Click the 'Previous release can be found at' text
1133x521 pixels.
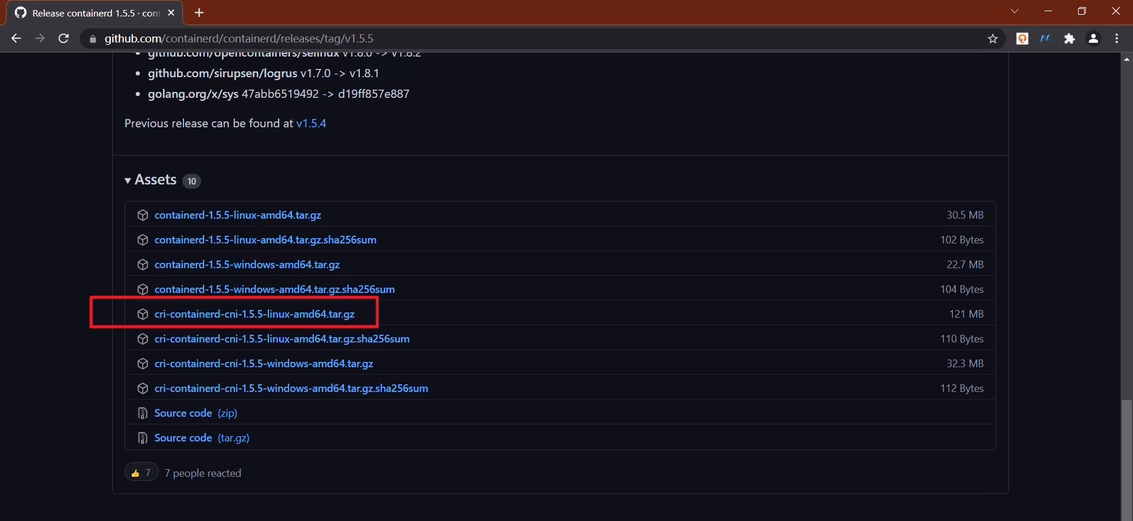pyautogui.click(x=209, y=123)
